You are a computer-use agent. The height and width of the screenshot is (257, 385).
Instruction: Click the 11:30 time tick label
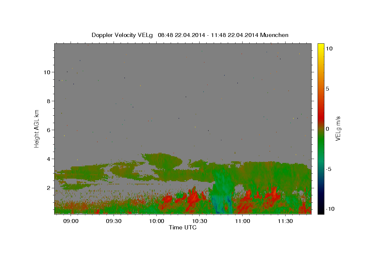[x=285, y=221]
